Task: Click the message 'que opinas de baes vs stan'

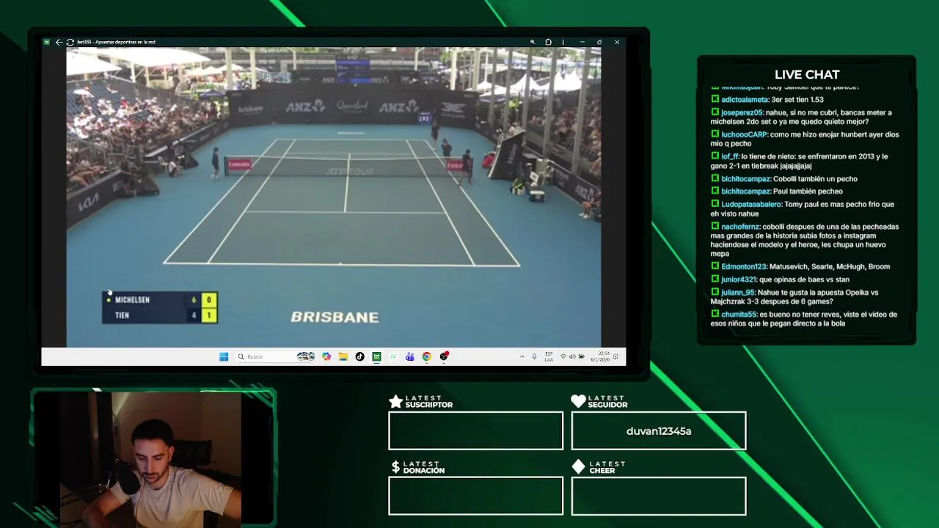Action: (804, 279)
